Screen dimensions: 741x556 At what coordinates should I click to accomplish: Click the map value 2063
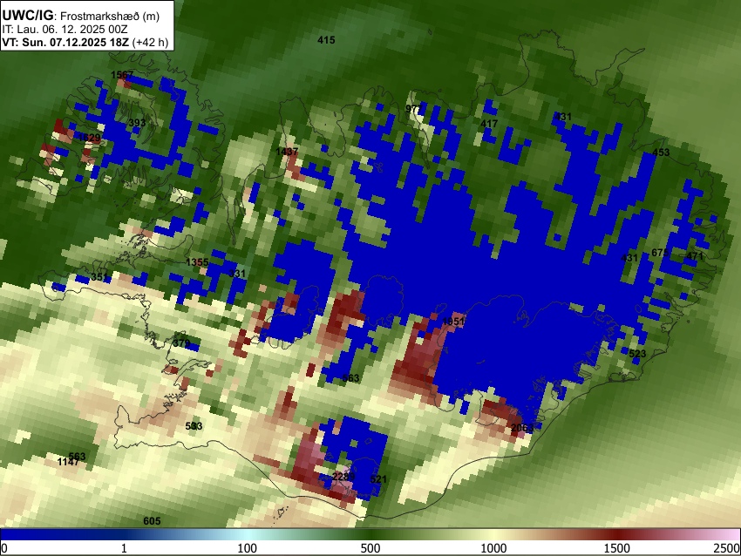(x=522, y=428)
